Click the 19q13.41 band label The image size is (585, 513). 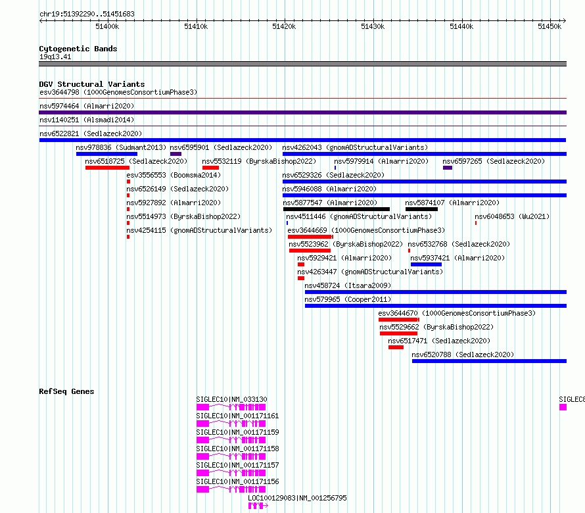tap(55, 57)
